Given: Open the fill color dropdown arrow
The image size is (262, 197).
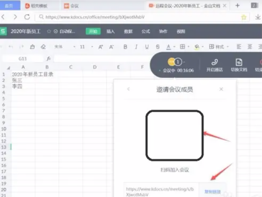Looking at the screenshot, I should point(203,47).
